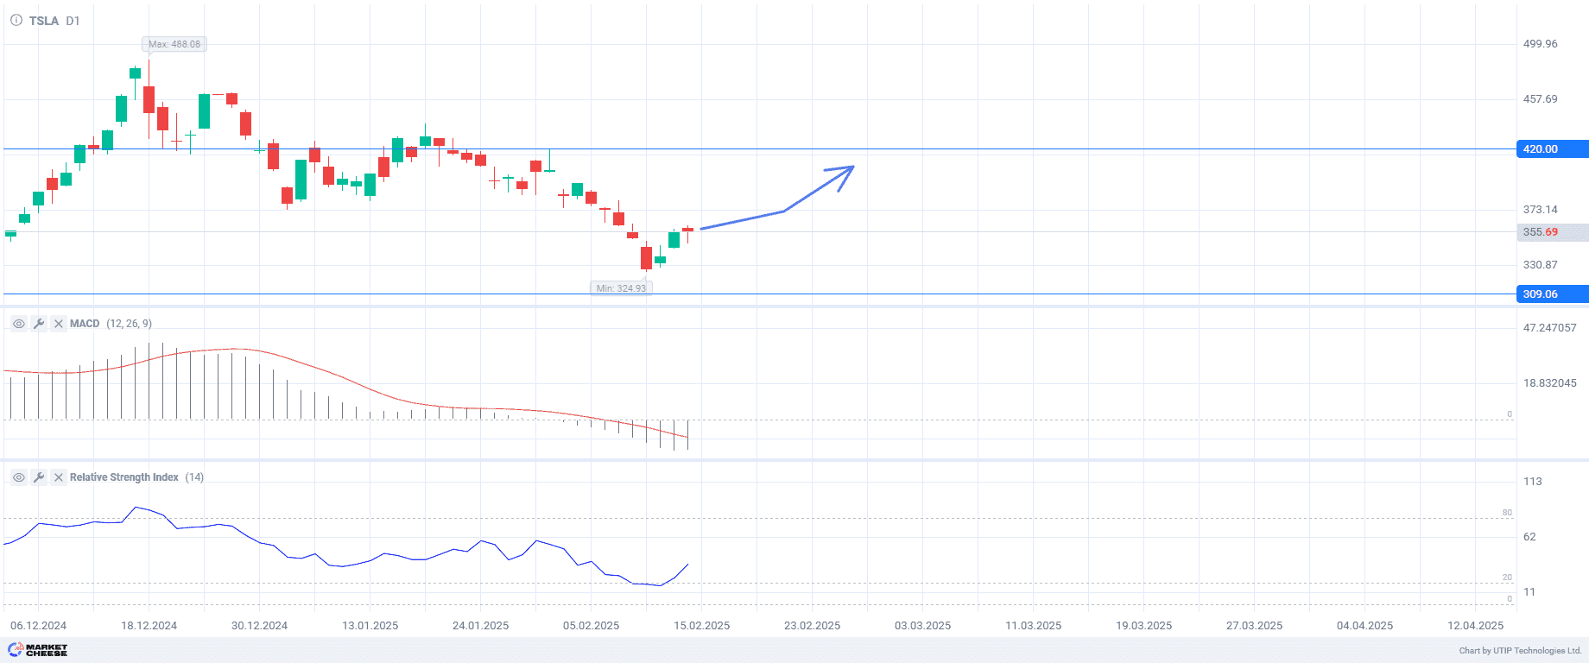Click the D1 timeframe label

click(x=73, y=21)
